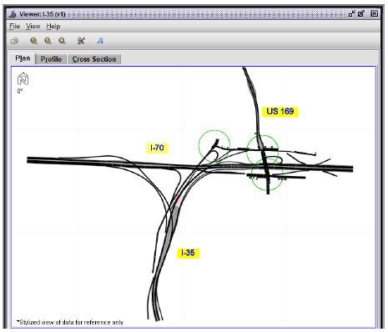Switch to the Plan tab

click(x=23, y=58)
